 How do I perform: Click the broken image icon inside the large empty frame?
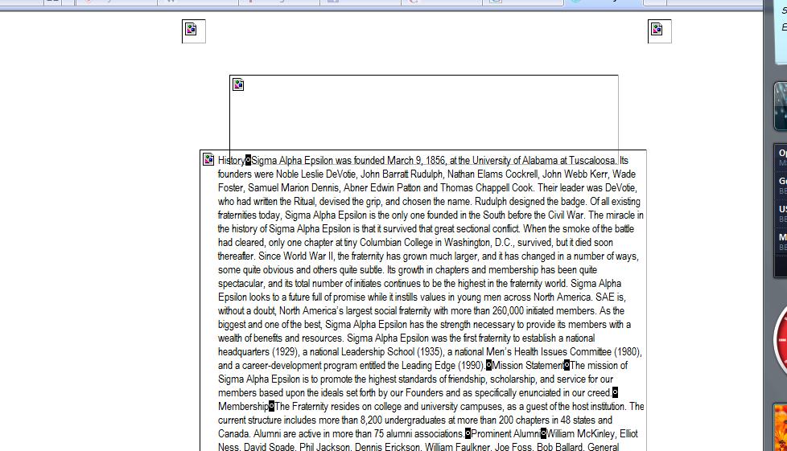tap(238, 84)
